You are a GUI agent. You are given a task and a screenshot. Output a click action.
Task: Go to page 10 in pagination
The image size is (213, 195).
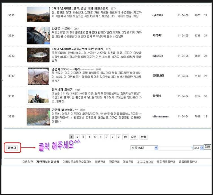(125, 137)
